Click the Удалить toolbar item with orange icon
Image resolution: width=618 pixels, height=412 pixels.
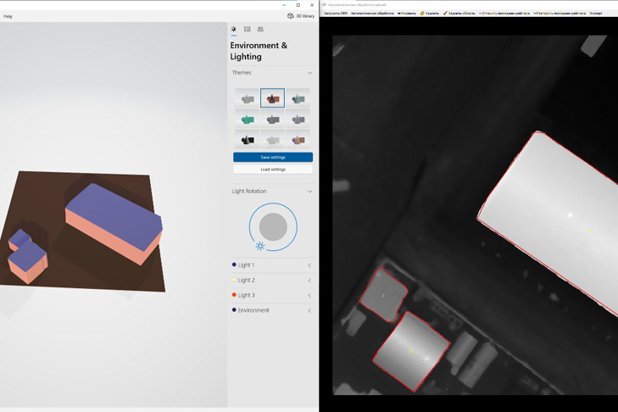(430, 14)
